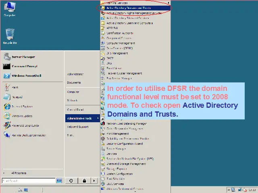Open Component Services
The image size is (258, 193).
coord(135,38)
